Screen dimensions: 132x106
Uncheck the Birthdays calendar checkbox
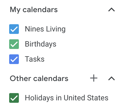[x=14, y=44]
